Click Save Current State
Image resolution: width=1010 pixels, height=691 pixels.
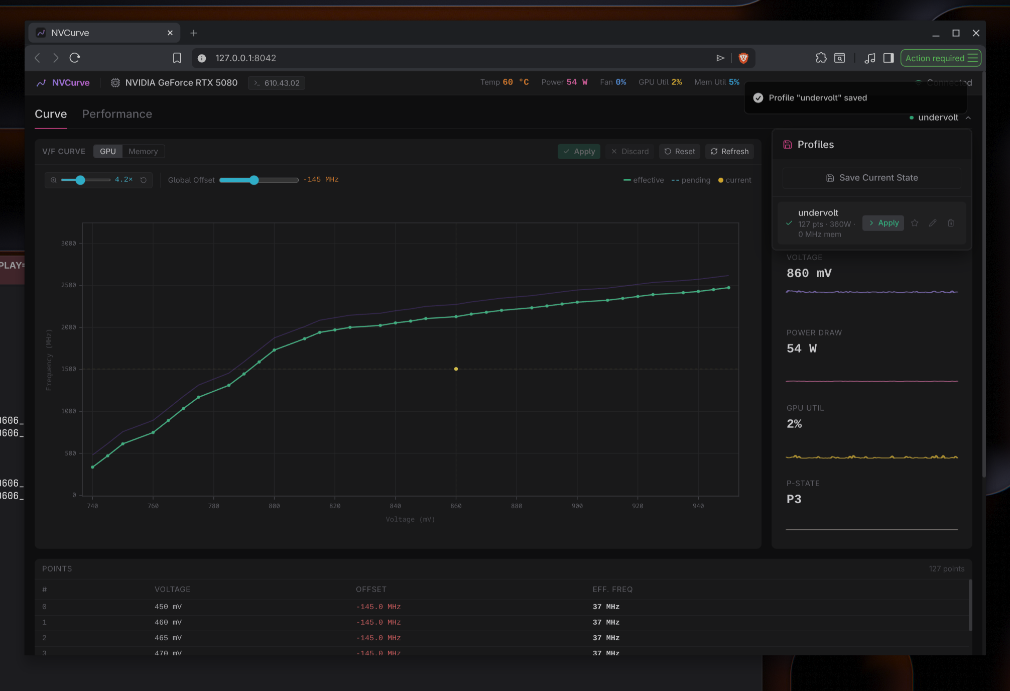pyautogui.click(x=872, y=178)
